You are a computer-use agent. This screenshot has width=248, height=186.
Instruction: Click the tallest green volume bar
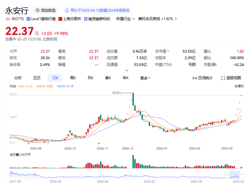pyautogui.click(x=133, y=162)
